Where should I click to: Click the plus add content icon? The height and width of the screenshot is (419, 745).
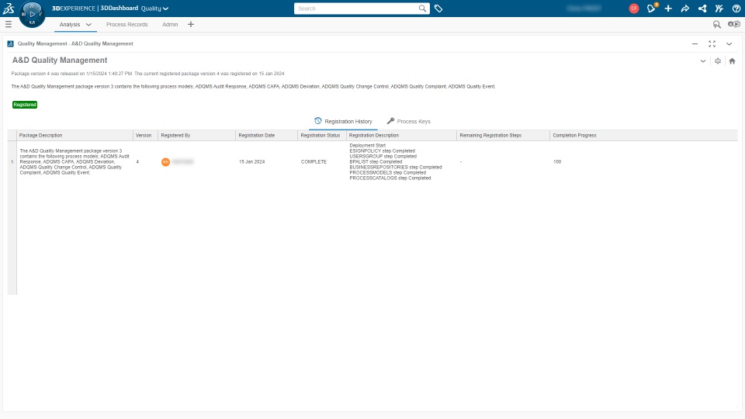[x=668, y=9]
